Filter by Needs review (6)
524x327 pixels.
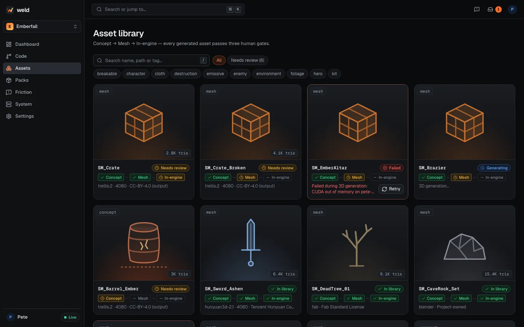(x=247, y=60)
